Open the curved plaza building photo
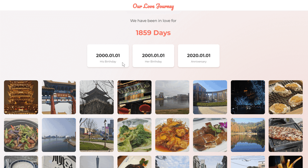The width and height of the screenshot is (308, 168). click(x=210, y=97)
